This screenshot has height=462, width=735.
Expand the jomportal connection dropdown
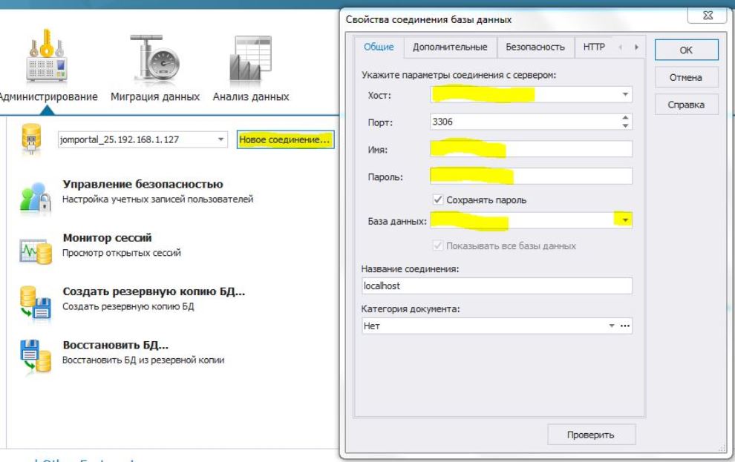point(220,139)
